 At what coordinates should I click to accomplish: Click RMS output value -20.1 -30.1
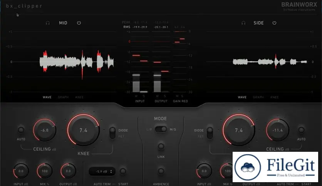coord(161,27)
